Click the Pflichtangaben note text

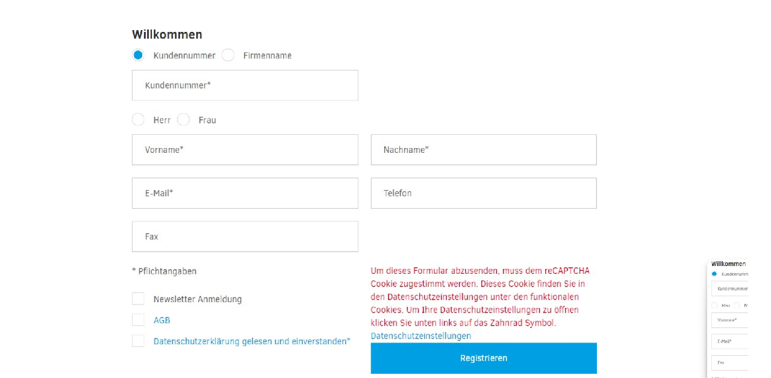(x=164, y=271)
